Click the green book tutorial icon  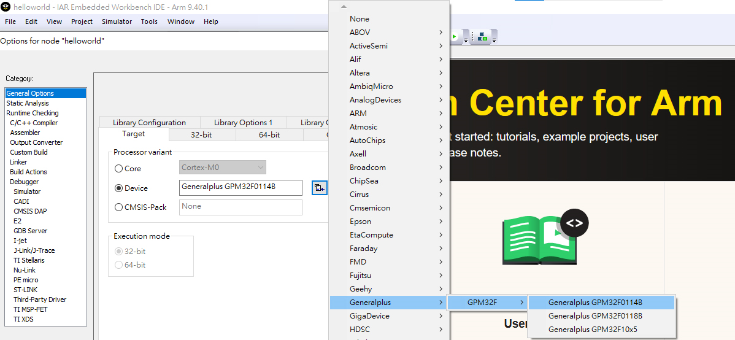point(539,241)
